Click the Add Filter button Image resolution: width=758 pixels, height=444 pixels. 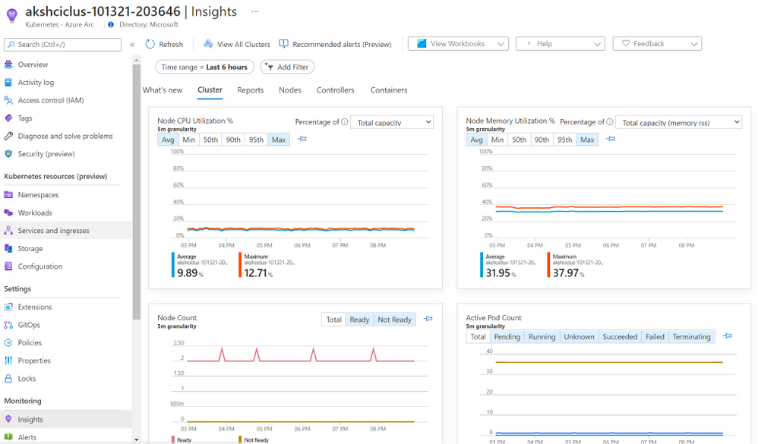pyautogui.click(x=287, y=67)
